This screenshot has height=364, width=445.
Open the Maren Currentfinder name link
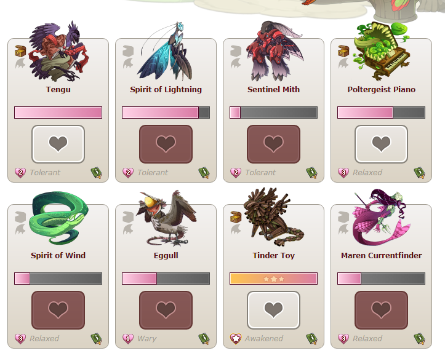coord(382,255)
